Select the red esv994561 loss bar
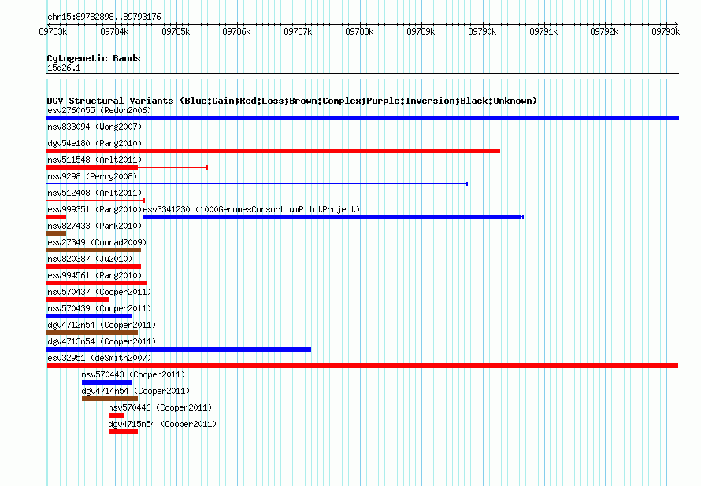 (97, 283)
